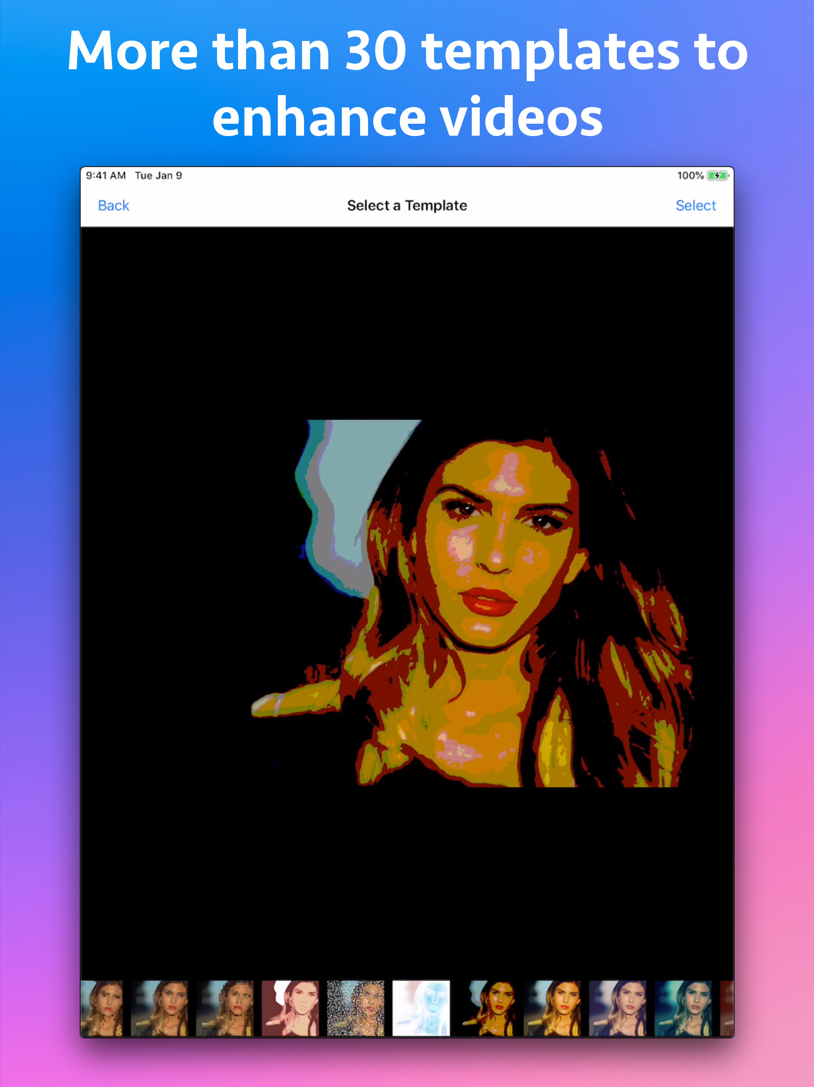Tap the Back button
This screenshot has height=1087, width=814.
click(113, 205)
